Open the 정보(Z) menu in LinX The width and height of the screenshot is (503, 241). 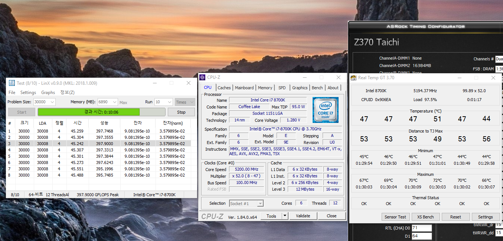point(67,93)
